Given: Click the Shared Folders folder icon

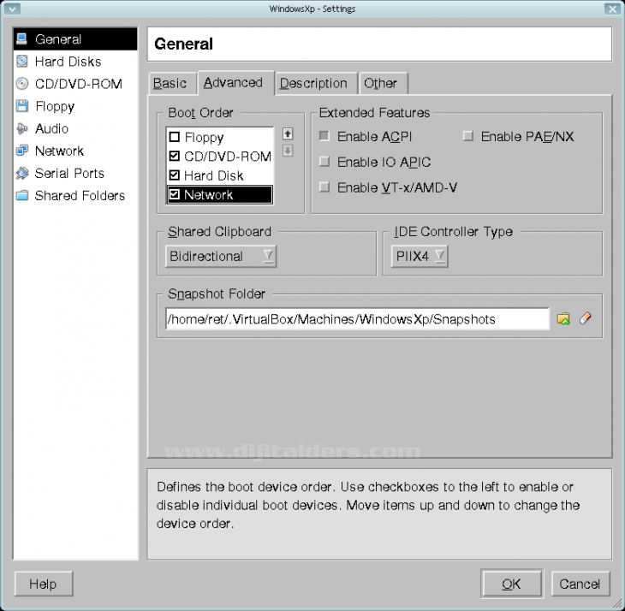Looking at the screenshot, I should tap(22, 195).
